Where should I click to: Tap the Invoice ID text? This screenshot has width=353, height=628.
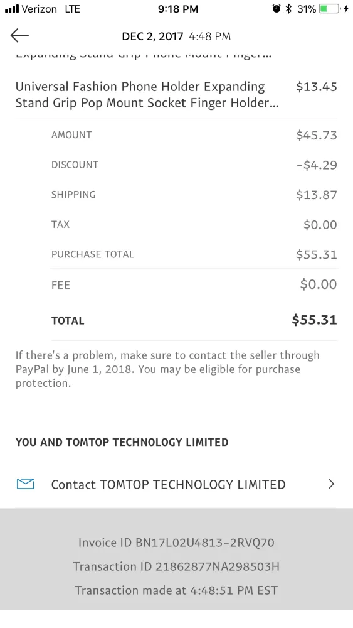coord(176,543)
